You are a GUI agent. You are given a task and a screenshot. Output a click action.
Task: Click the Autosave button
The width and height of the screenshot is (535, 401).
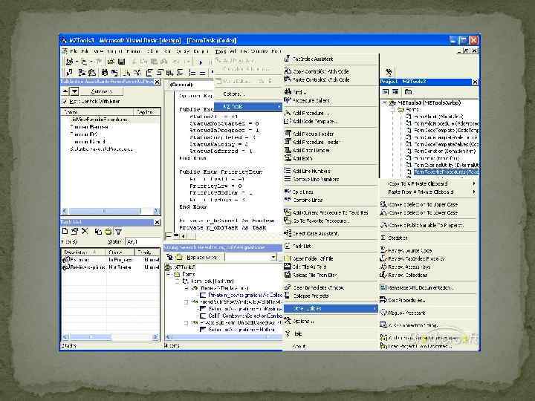pyautogui.click(x=102, y=91)
